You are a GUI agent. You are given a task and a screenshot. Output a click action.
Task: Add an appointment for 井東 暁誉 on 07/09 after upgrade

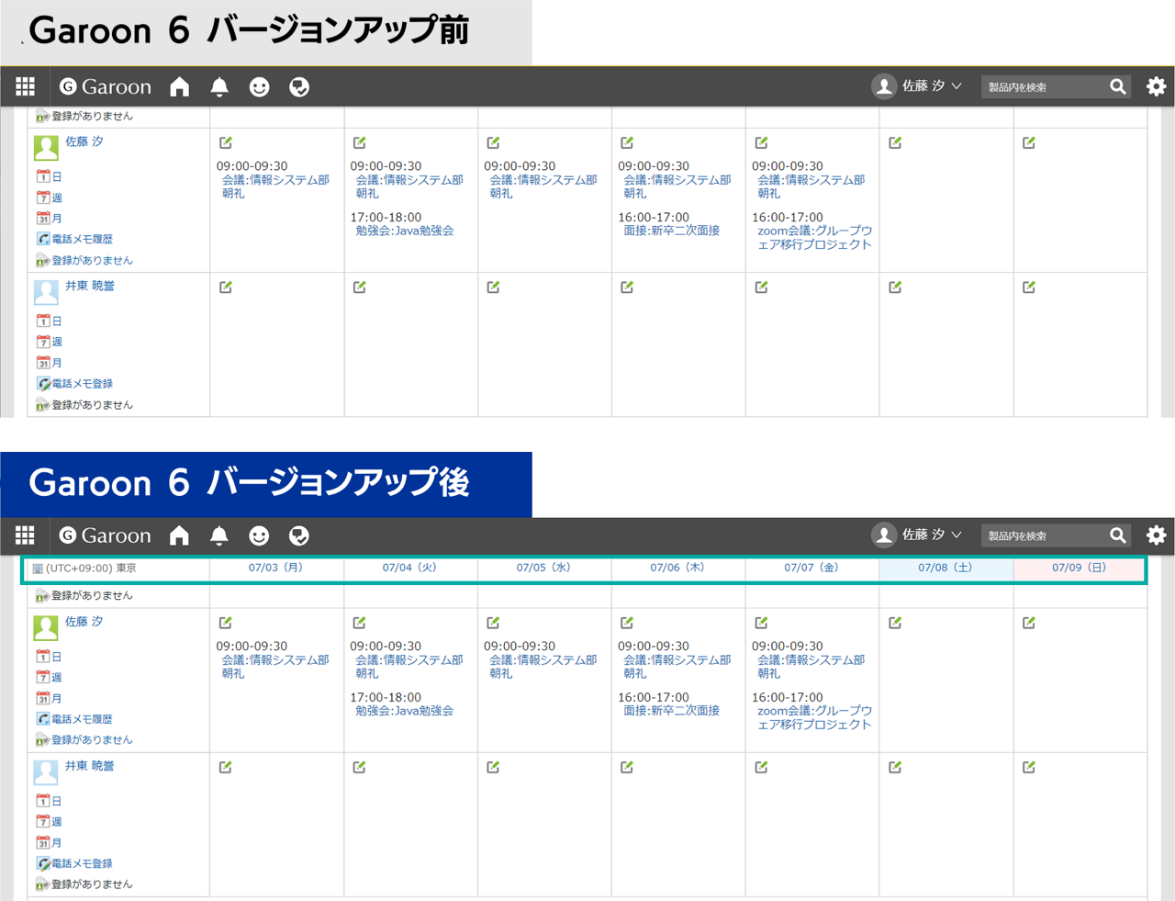click(1029, 767)
